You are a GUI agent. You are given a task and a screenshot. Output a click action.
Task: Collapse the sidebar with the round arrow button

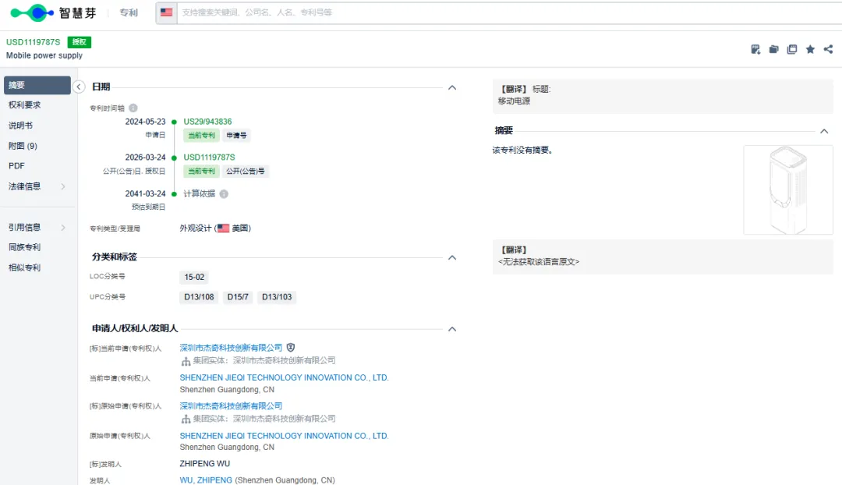tap(79, 87)
